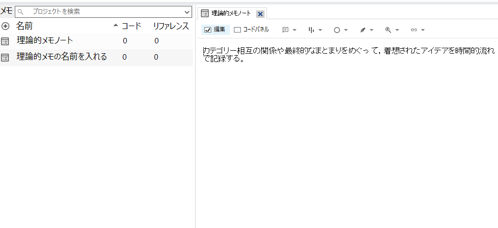Viewport: 498px width, 228px height.
Task: Click the reference count 0 for 理論的メモノート
Action: pyautogui.click(x=156, y=41)
